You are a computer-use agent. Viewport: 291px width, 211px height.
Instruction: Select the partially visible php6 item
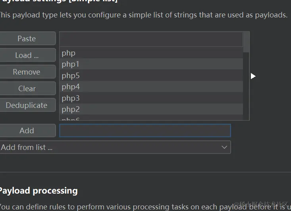click(151, 117)
